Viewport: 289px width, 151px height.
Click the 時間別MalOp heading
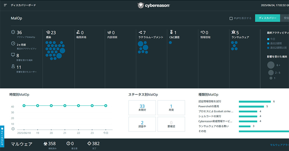pyautogui.click(x=19, y=95)
